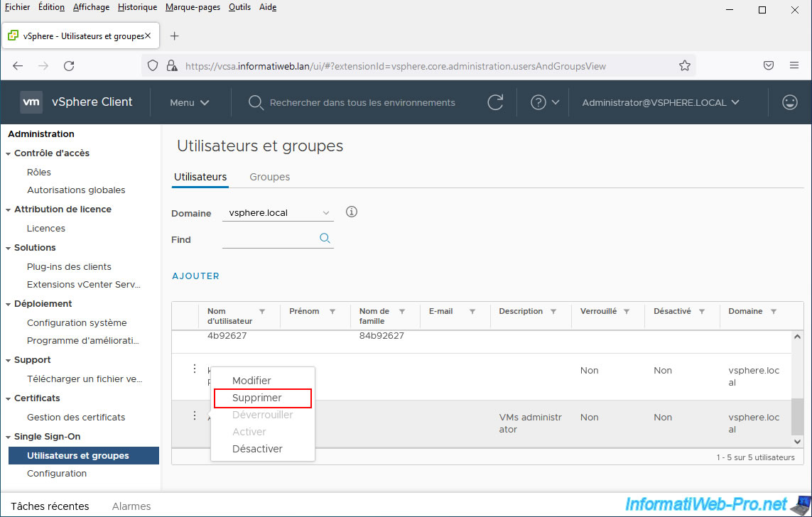Image resolution: width=812 pixels, height=517 pixels.
Task: Open a new browser tab with plus
Action: [175, 36]
